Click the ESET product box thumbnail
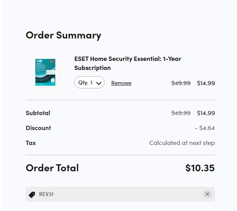 click(x=45, y=72)
